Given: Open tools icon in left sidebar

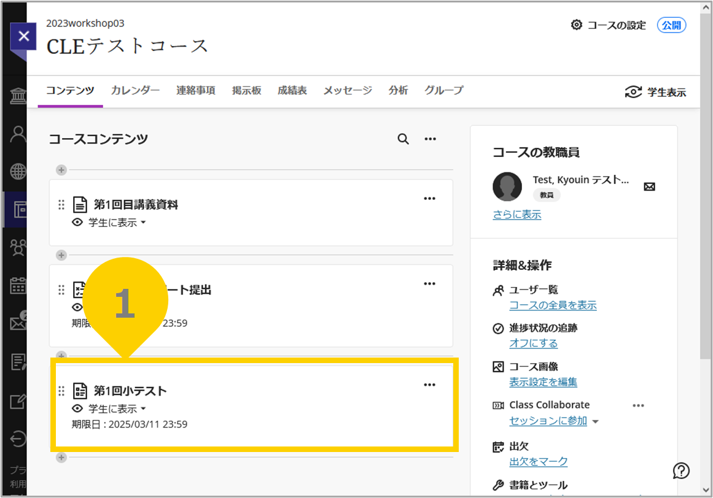Looking at the screenshot, I should pos(18,401).
